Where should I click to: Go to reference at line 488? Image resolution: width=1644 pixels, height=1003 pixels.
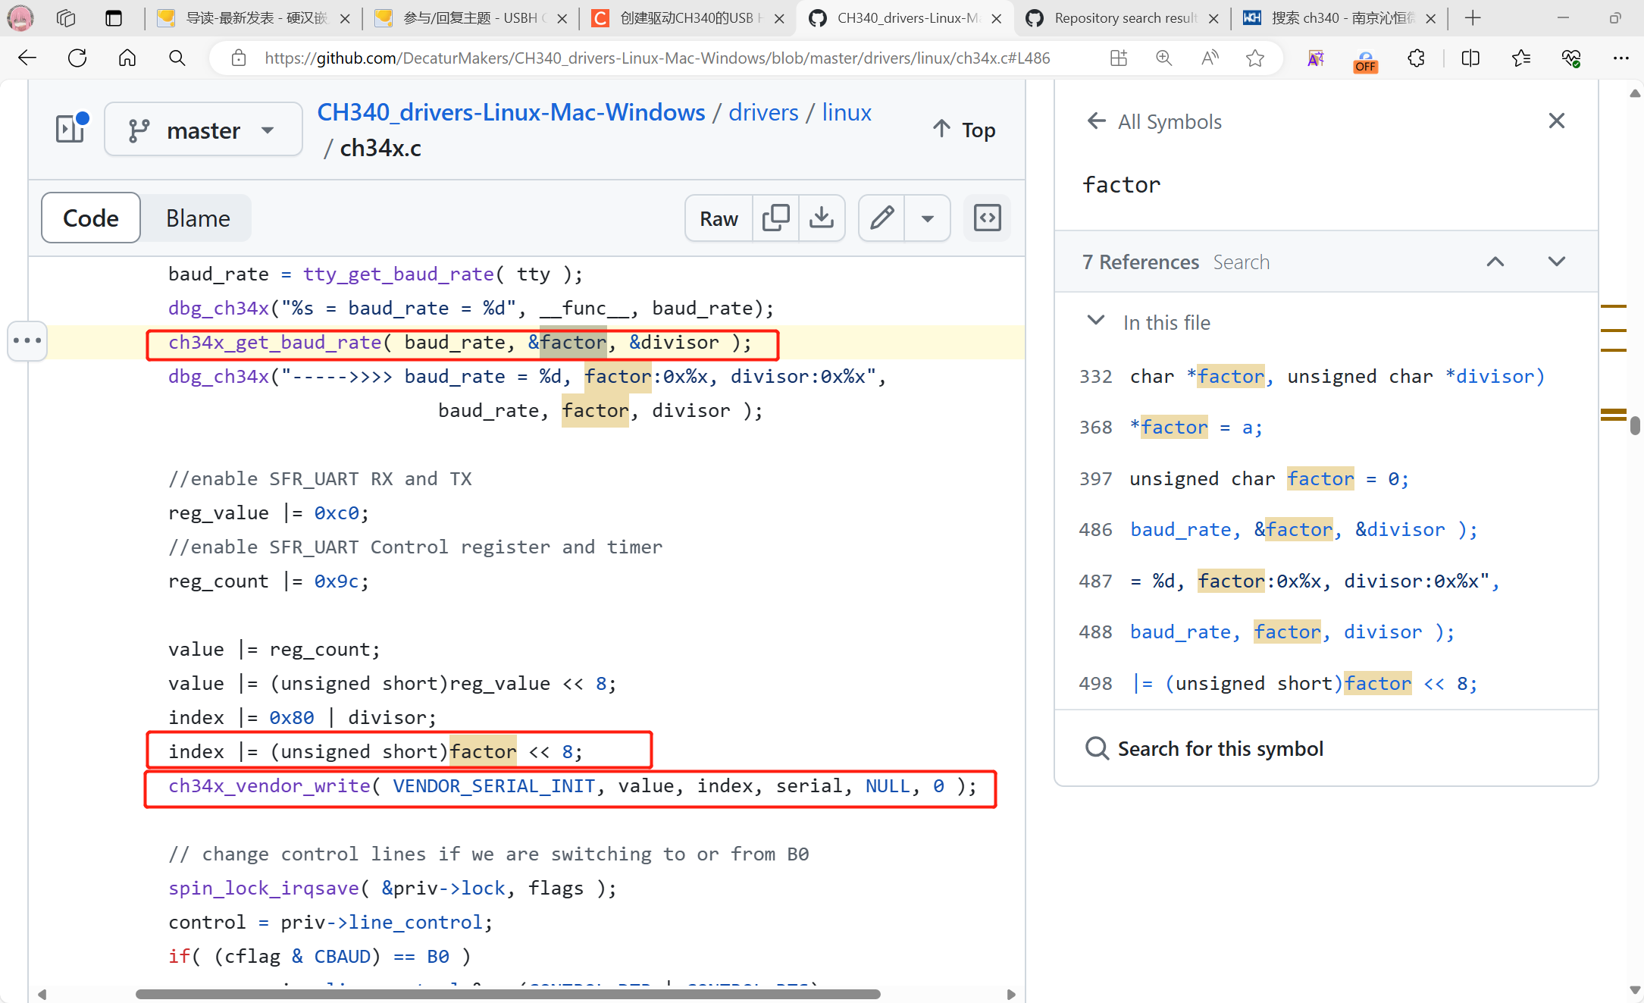(x=1326, y=632)
